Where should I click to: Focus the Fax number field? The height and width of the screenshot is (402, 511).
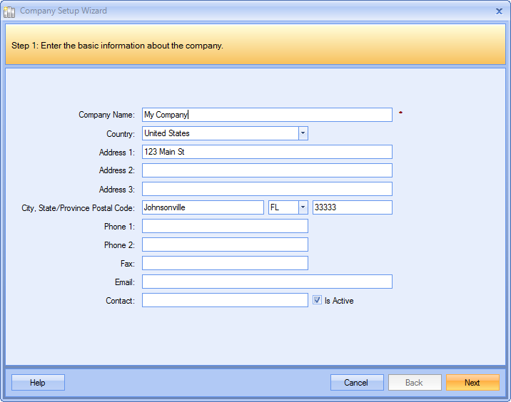click(225, 263)
